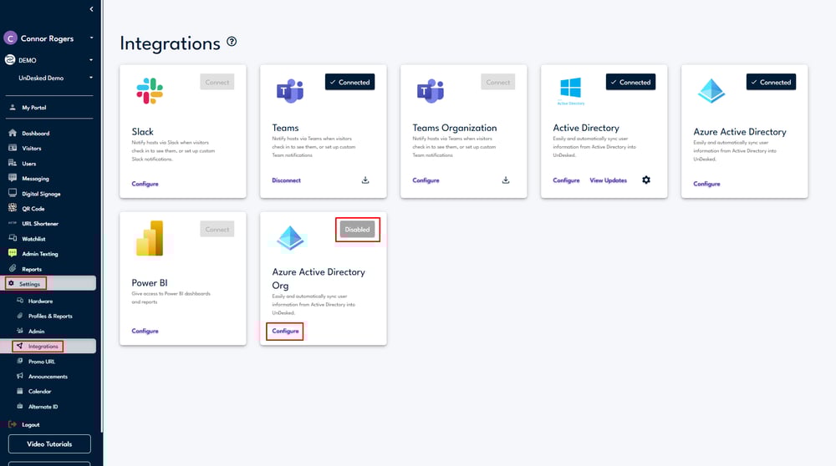The height and width of the screenshot is (466, 836).
Task: Click the download icon on Teams card
Action: [x=365, y=180]
